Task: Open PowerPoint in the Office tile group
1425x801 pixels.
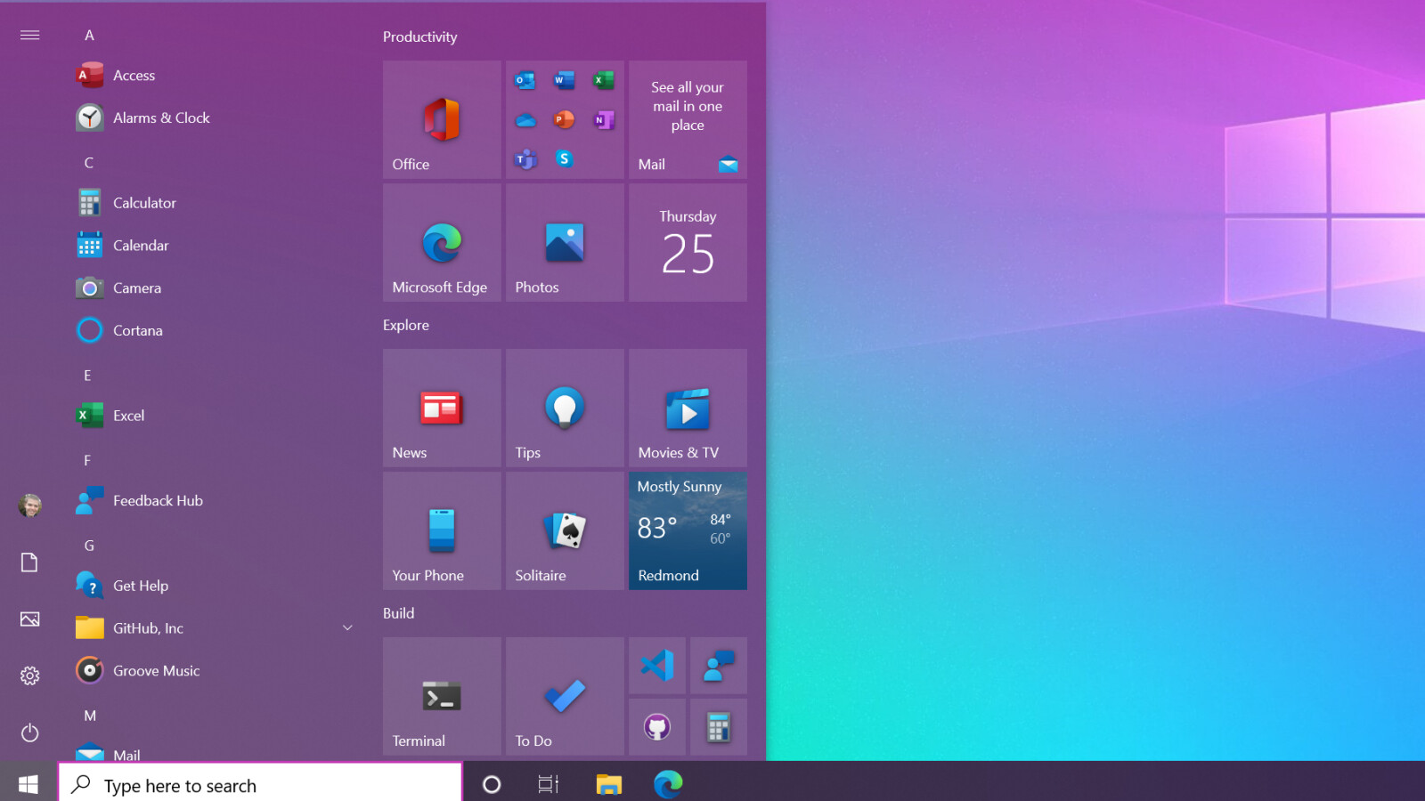Action: coord(564,119)
